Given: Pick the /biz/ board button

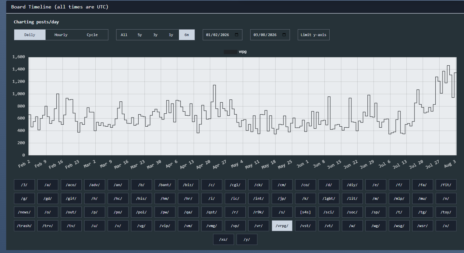Looking at the screenshot, I should [x=188, y=185].
